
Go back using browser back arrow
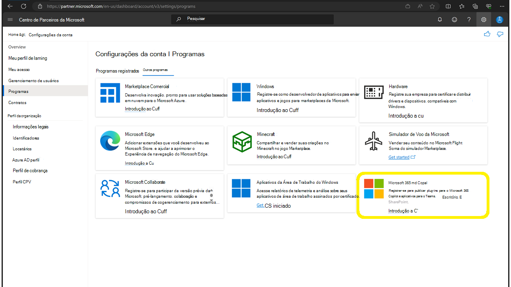click(x=10, y=6)
